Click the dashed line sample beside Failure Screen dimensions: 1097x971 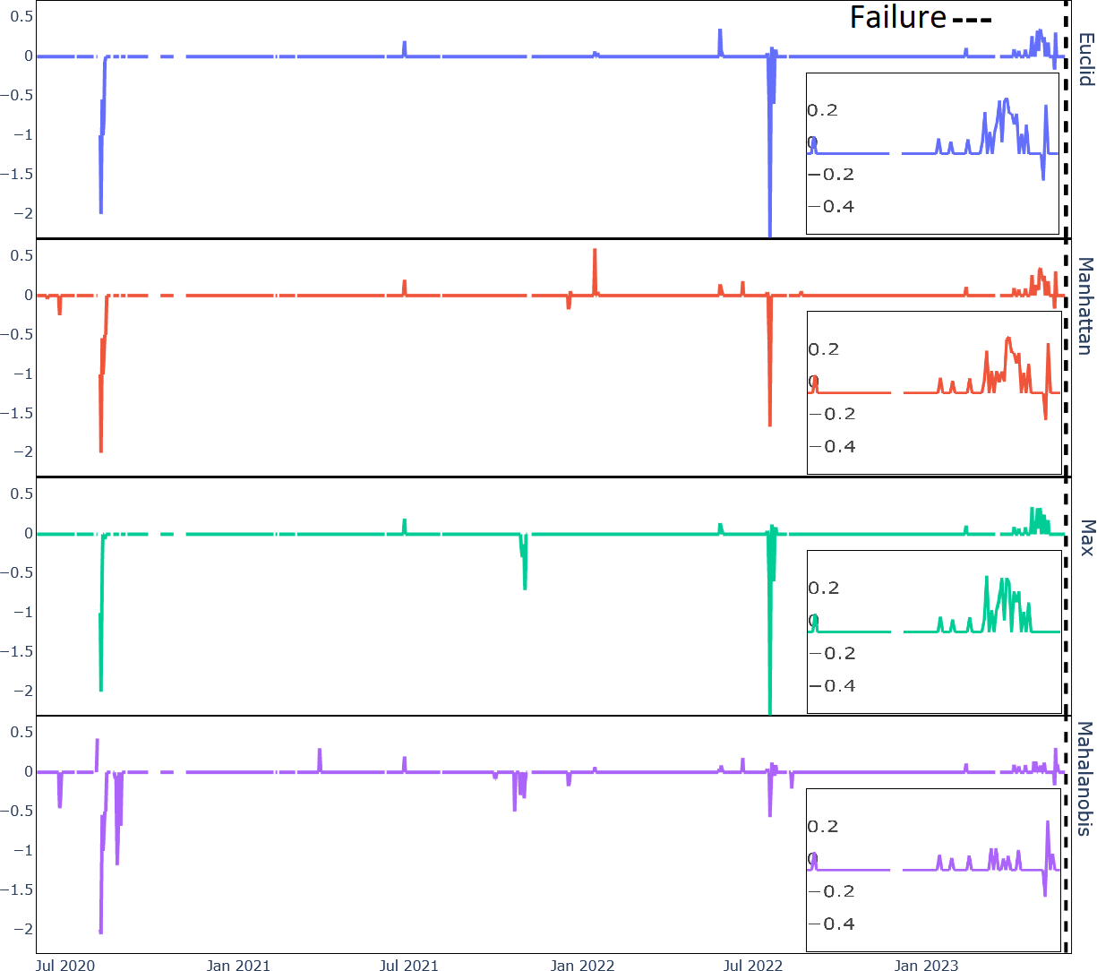tap(972, 20)
